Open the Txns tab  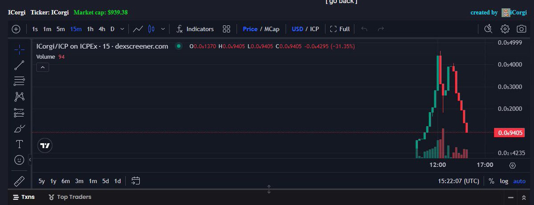(x=24, y=197)
